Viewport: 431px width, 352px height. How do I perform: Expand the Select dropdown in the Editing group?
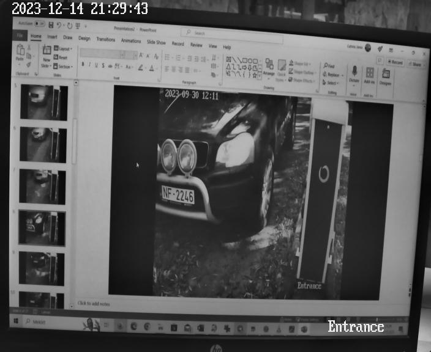331,82
